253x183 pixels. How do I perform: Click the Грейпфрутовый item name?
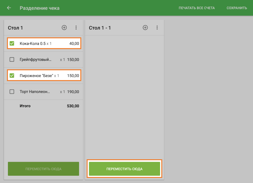35,60
